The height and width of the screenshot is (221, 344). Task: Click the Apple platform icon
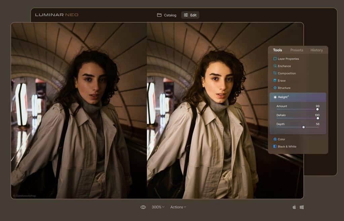(294, 207)
